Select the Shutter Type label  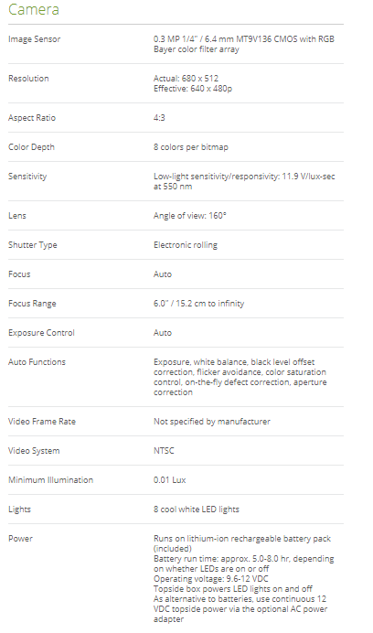pos(32,245)
